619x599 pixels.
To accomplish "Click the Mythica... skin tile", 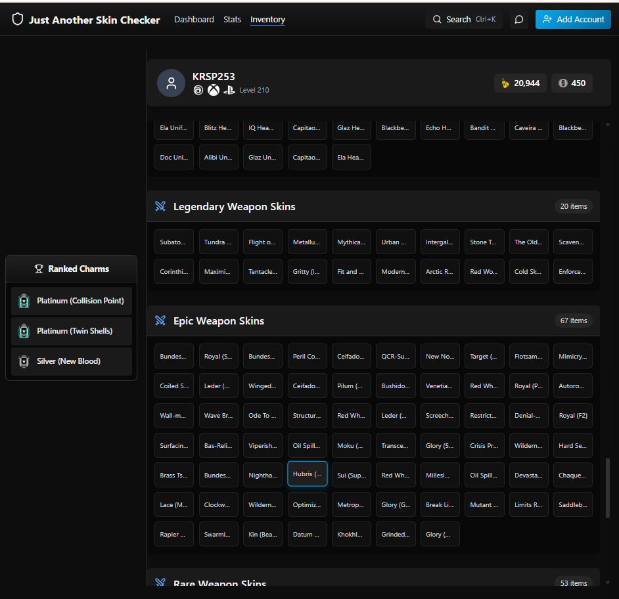I will point(352,242).
